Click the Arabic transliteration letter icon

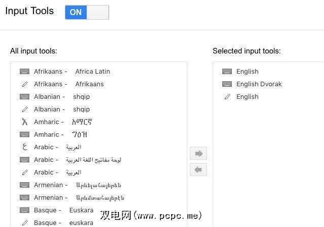pyautogui.click(x=25, y=147)
